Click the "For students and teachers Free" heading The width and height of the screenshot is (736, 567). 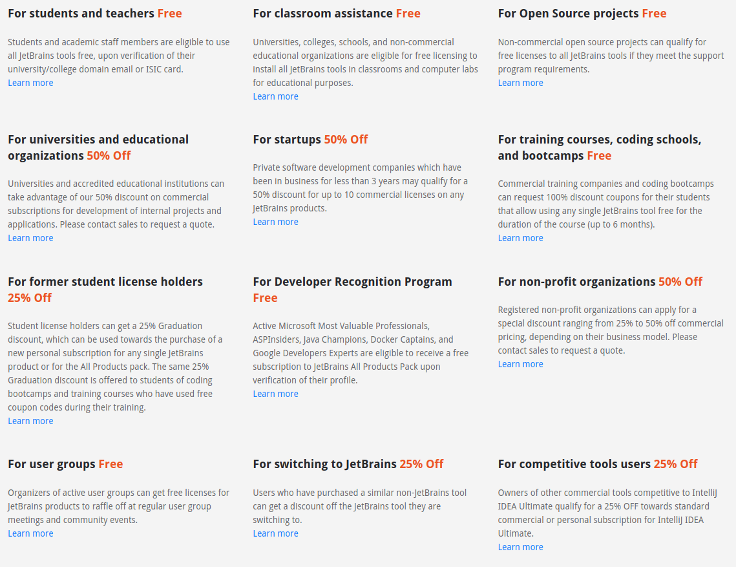tap(95, 14)
